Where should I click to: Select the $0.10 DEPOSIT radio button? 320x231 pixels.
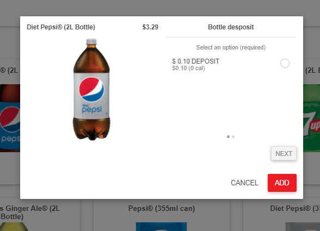(285, 63)
